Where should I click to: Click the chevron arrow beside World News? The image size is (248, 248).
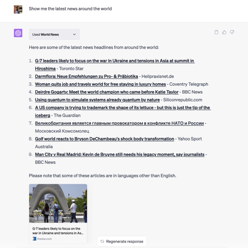coord(74,34)
